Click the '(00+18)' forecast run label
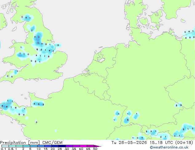Image resolution: width=195 pixels, height=150 pixels. pyautogui.click(x=184, y=143)
